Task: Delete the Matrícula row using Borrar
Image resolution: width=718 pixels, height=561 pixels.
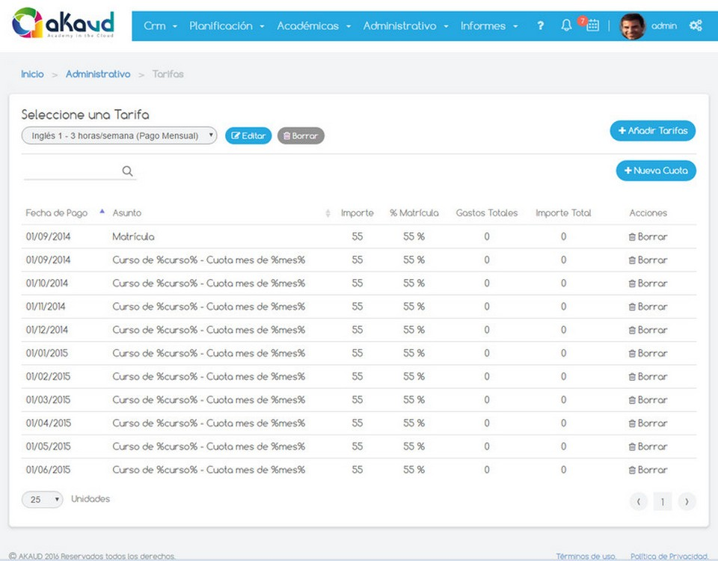Action: tap(648, 237)
